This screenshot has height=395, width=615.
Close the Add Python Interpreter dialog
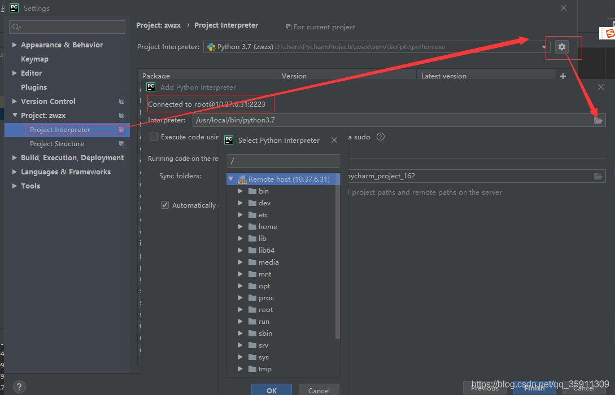tap(601, 87)
